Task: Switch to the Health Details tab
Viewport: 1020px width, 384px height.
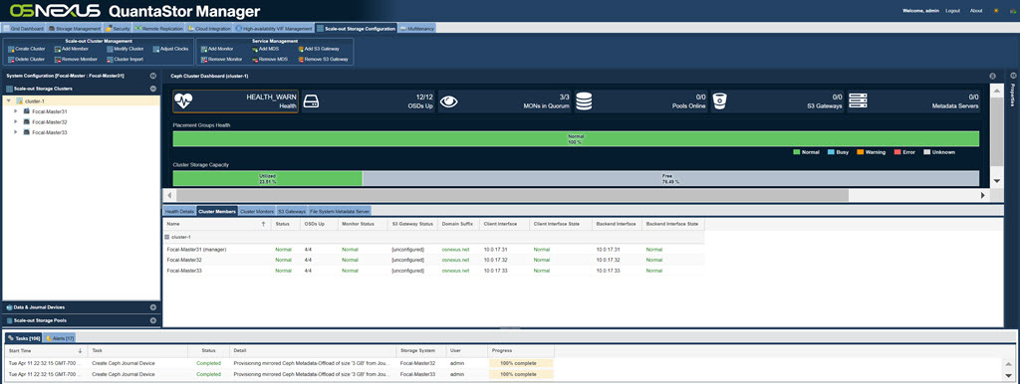Action: coord(179,211)
